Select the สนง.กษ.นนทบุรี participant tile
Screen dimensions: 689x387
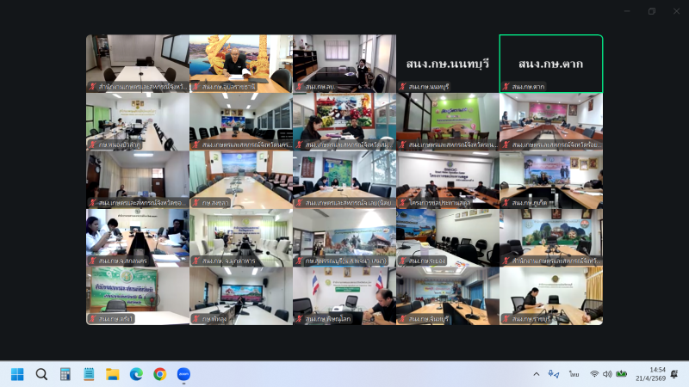click(448, 64)
